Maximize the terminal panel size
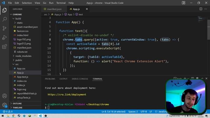 [x=202, y=79]
